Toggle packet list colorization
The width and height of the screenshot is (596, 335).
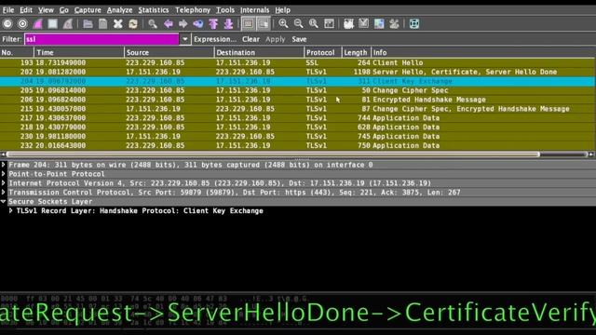(249, 24)
